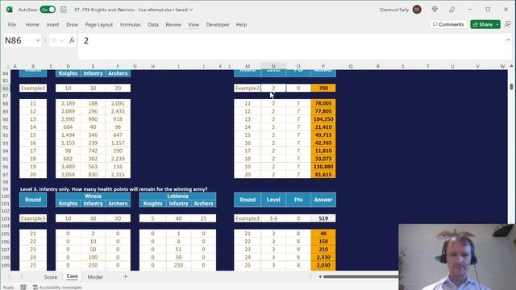The height and width of the screenshot is (290, 516).
Task: Click the macro record icon in status bar
Action: pos(23,287)
